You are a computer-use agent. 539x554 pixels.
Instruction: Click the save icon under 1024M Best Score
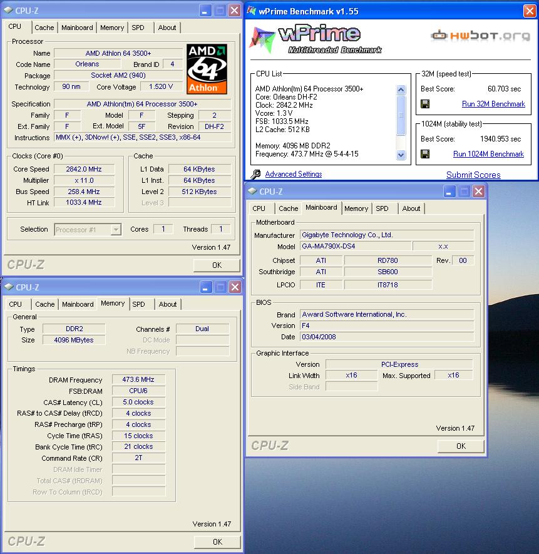click(425, 154)
